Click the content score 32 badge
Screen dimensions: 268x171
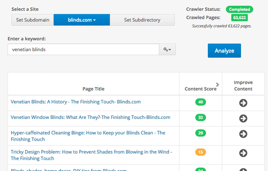tap(200, 118)
